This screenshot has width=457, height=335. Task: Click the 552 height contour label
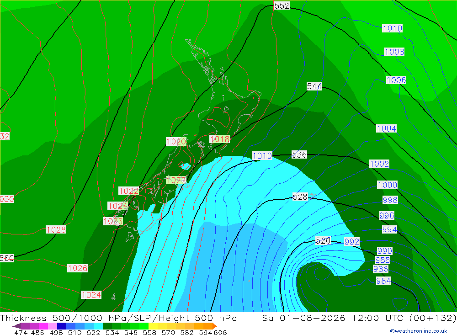pyautogui.click(x=282, y=6)
